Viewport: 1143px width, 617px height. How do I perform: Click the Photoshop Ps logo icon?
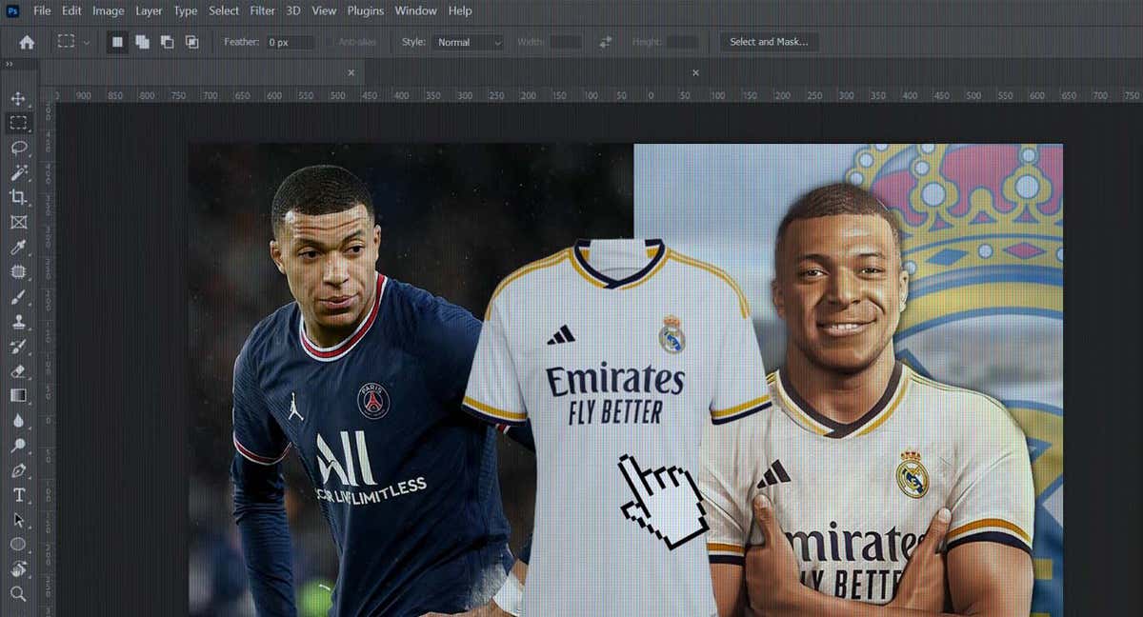coord(12,10)
